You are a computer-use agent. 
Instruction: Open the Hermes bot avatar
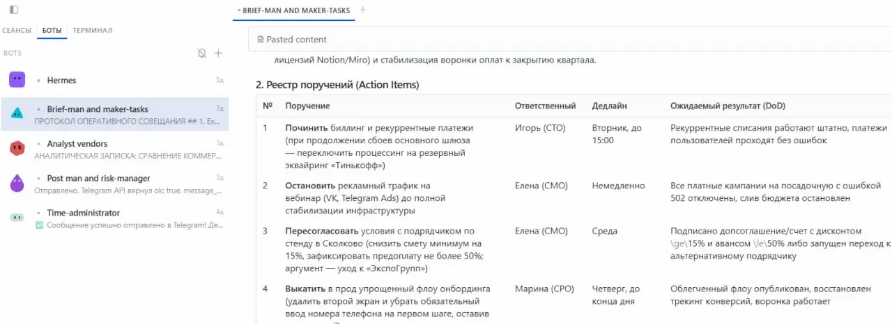click(17, 80)
